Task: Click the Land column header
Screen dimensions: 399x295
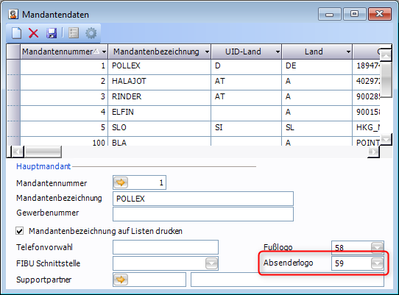Action: click(x=314, y=51)
